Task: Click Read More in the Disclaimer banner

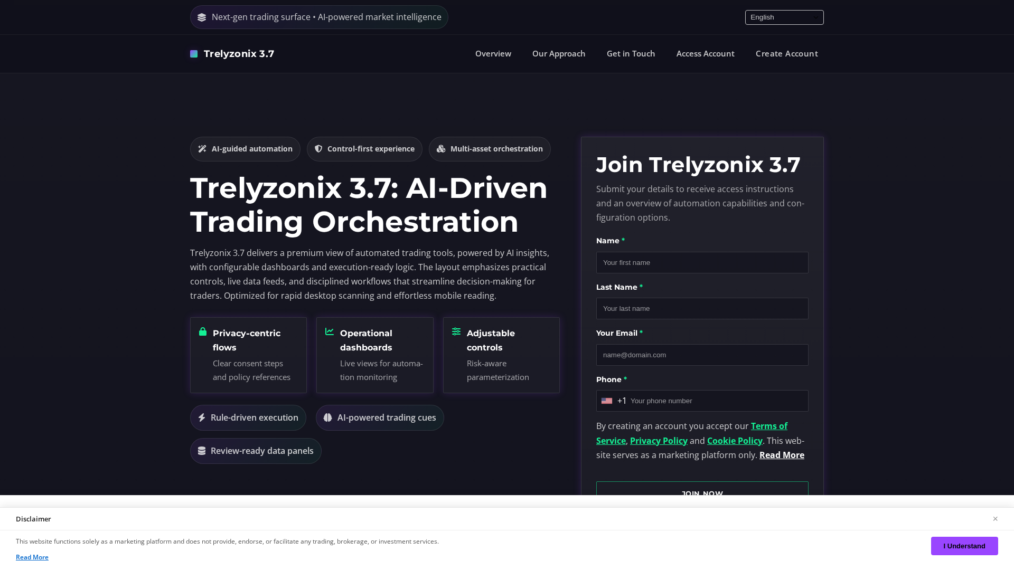Action: pyautogui.click(x=32, y=557)
